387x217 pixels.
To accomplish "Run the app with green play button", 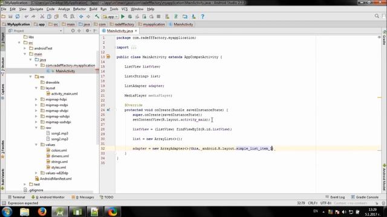I will pyautogui.click(x=123, y=16).
